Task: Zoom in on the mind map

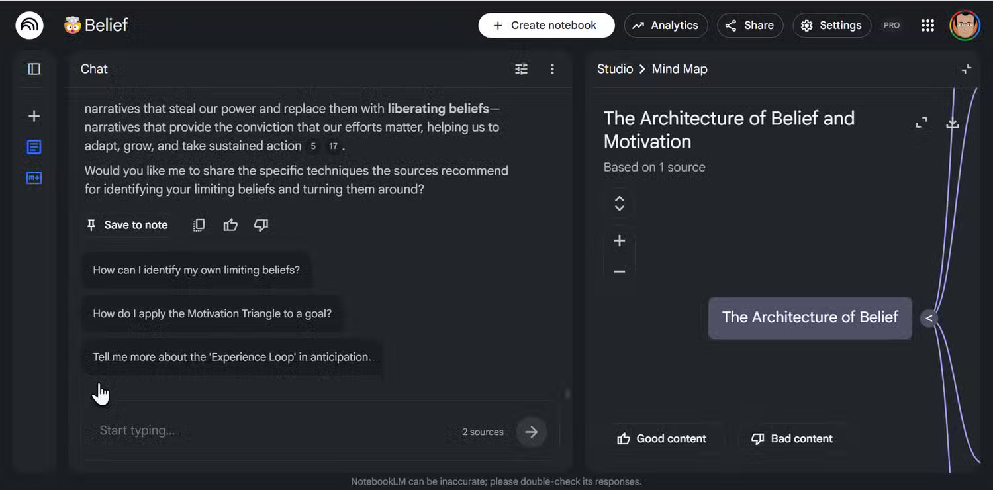Action: [620, 241]
